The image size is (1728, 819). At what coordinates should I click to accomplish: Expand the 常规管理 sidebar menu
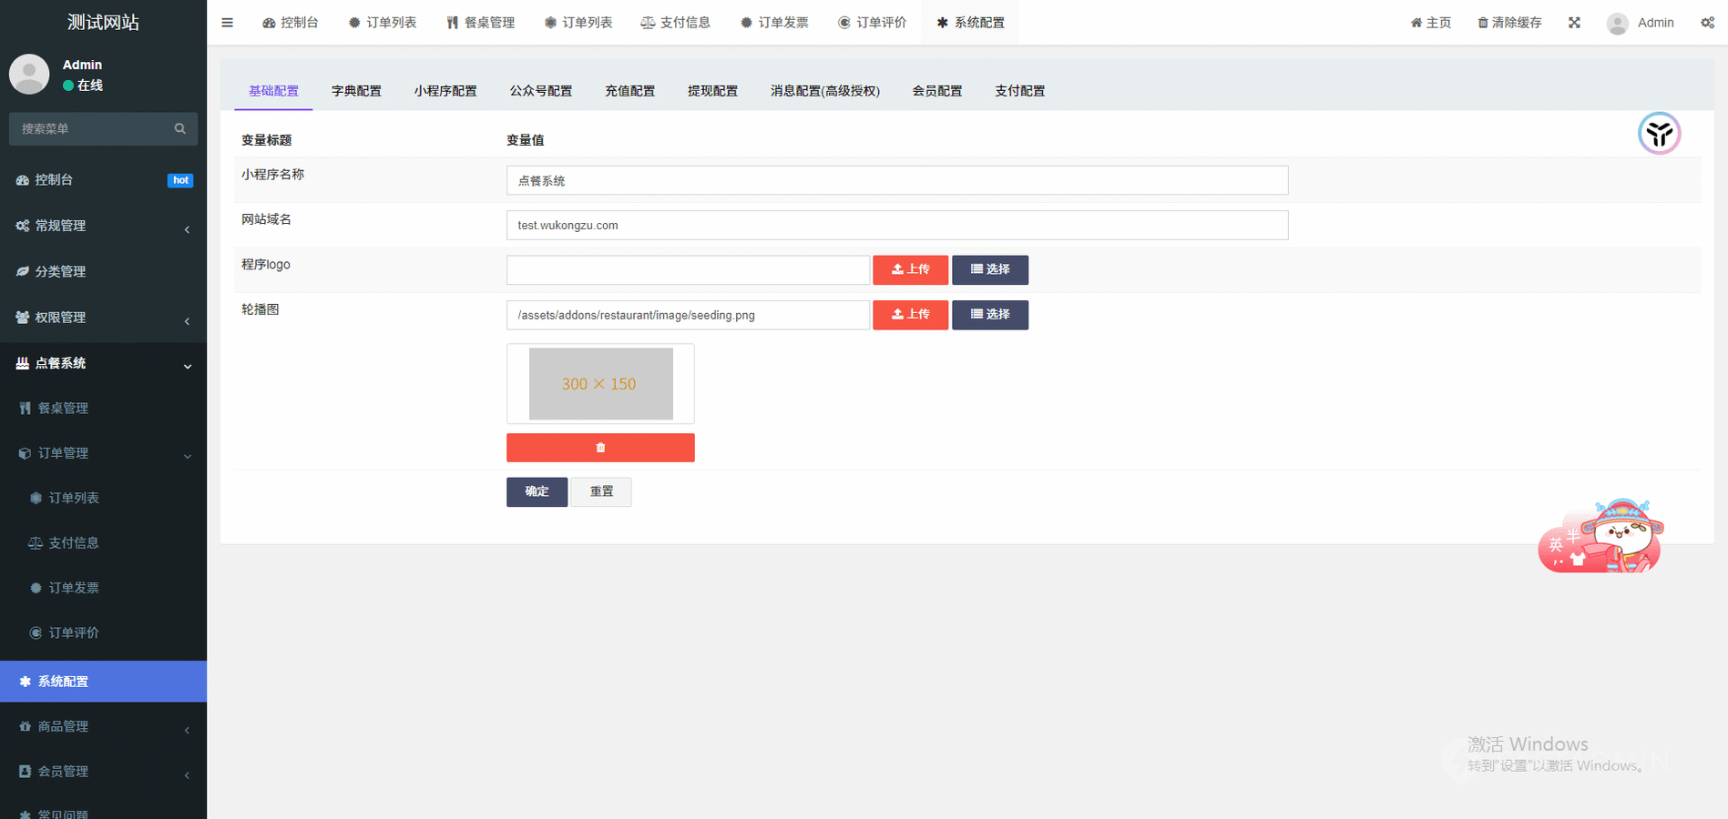103,226
